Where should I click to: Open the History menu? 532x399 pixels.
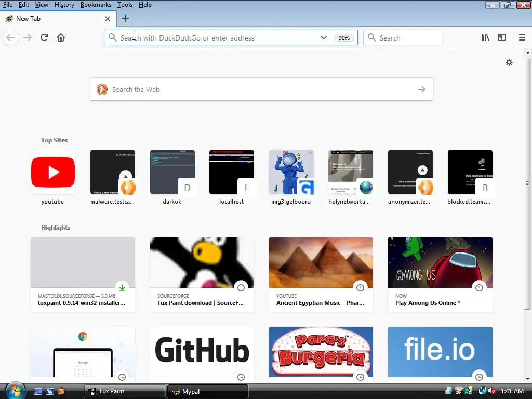coord(64,5)
